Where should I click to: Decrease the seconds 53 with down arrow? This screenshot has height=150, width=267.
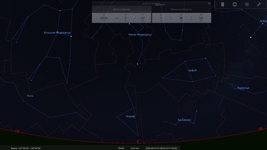[x=201, y=21]
